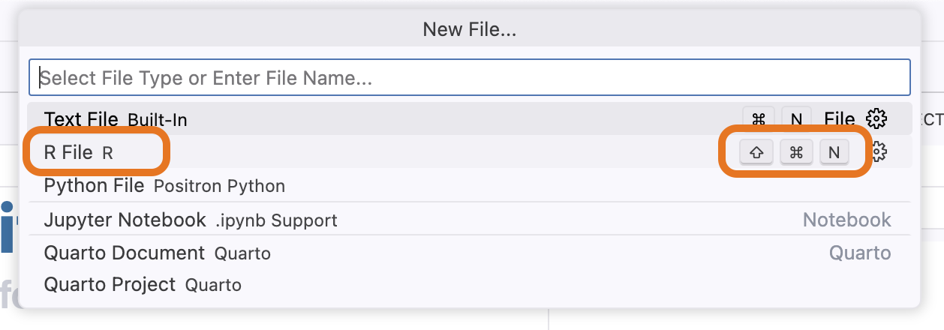Click the File category label
The height and width of the screenshot is (330, 944).
[839, 118]
